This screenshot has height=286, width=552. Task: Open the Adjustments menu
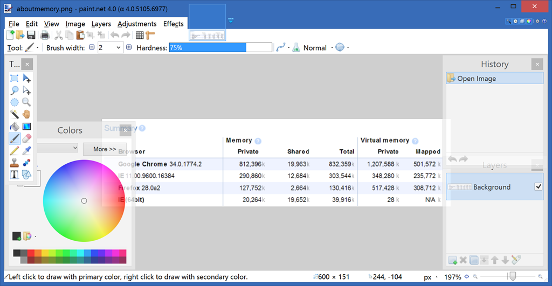(137, 24)
